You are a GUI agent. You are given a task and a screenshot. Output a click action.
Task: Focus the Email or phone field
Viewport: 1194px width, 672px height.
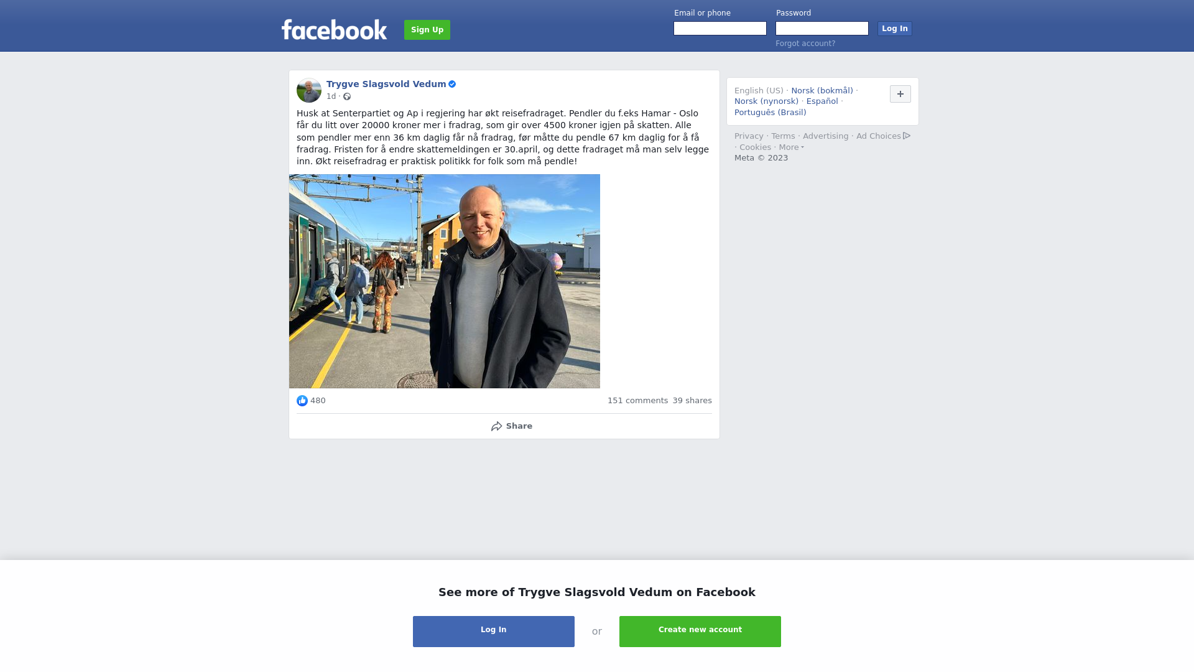pyautogui.click(x=720, y=29)
